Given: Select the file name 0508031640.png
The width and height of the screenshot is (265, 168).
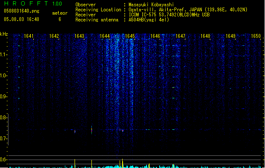Looking at the screenshot, I should point(21,11).
